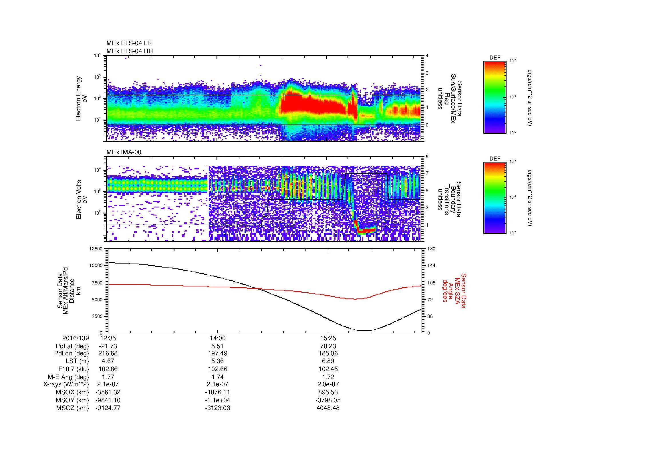Click the red 'MEx SZA Angle degrees' axis label
669x473 pixels.
pyautogui.click(x=454, y=290)
